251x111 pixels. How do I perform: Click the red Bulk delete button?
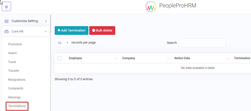[x=102, y=30]
